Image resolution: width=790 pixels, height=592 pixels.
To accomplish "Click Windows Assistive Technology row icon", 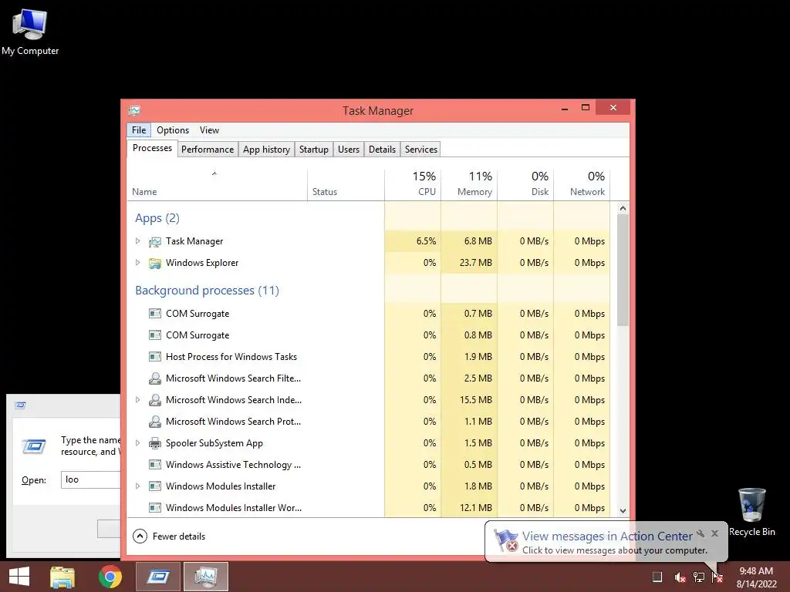I will click(x=154, y=465).
